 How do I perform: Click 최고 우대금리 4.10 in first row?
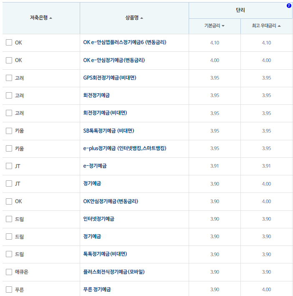[x=266, y=43]
